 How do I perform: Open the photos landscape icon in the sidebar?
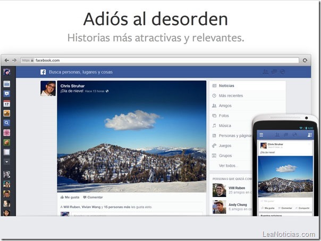(x=7, y=113)
